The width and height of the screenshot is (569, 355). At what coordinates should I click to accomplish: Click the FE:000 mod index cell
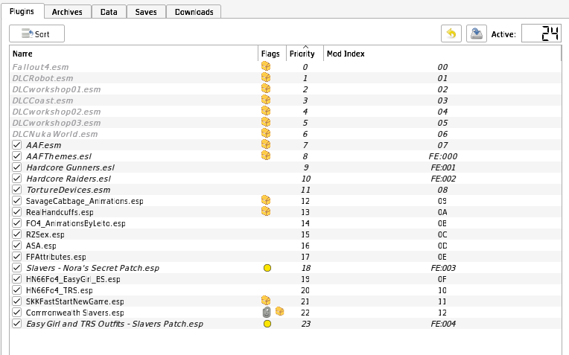tap(442, 156)
